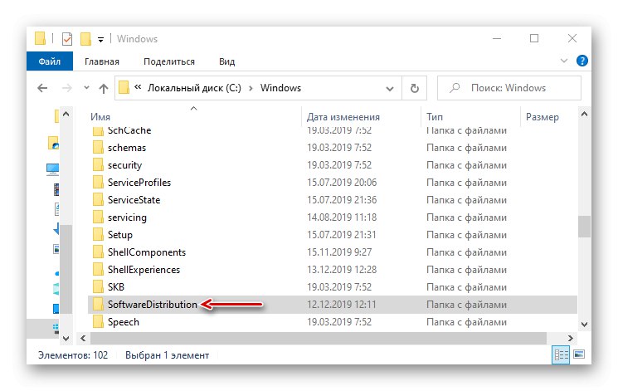Switch to the Поделиться ribbon tab
The height and width of the screenshot is (391, 618).
pyautogui.click(x=169, y=61)
